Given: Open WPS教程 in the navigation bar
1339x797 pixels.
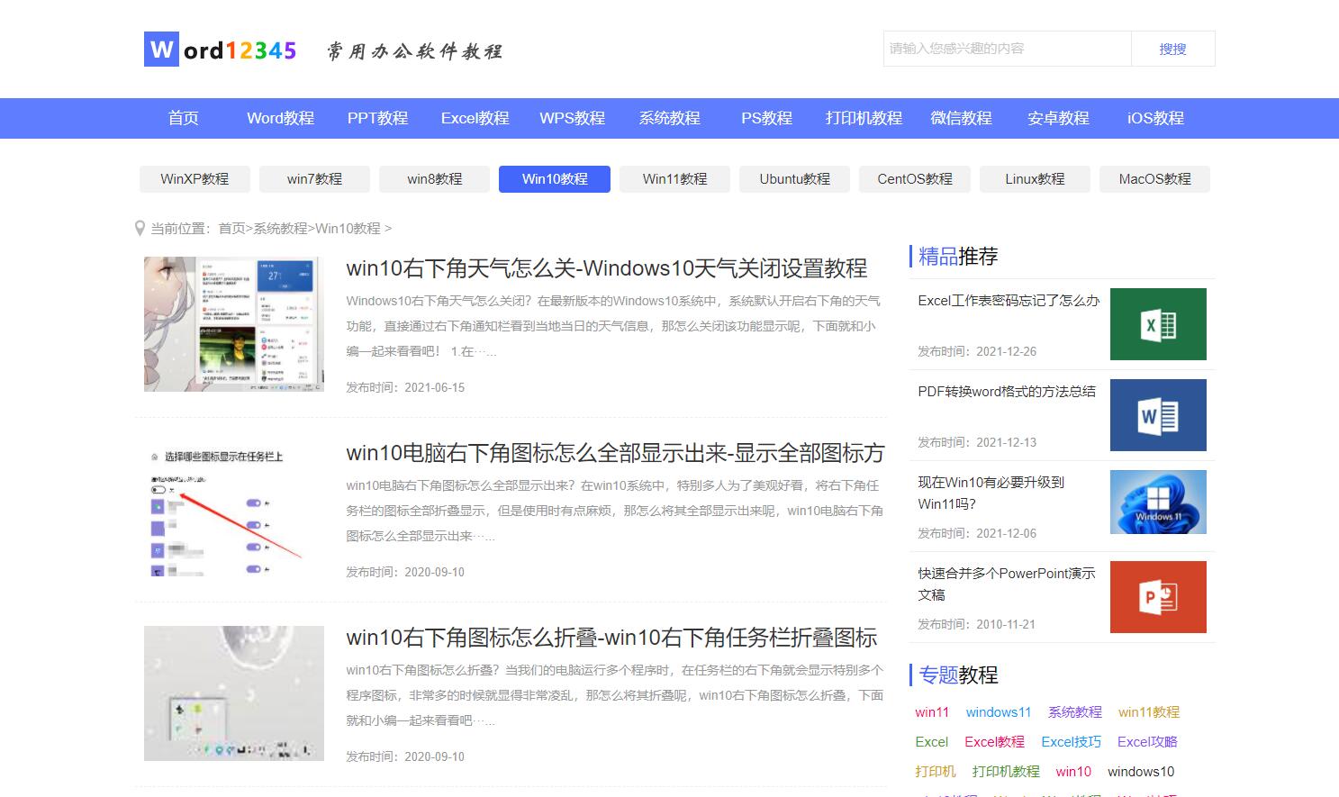Looking at the screenshot, I should click(x=573, y=118).
